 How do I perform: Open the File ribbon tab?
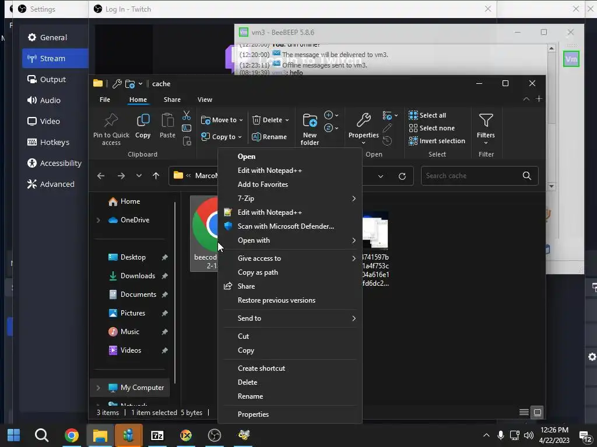pyautogui.click(x=105, y=100)
